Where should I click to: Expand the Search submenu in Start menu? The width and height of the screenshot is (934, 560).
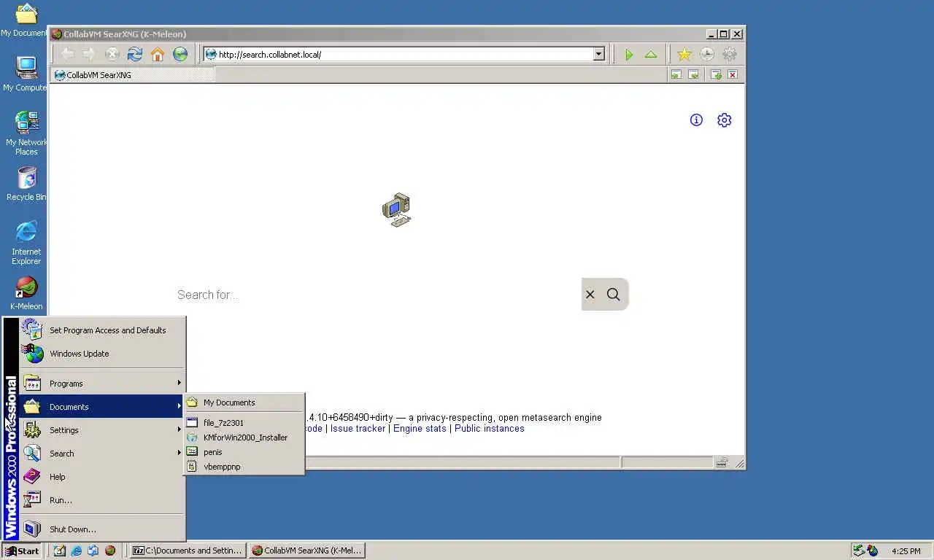(x=102, y=454)
